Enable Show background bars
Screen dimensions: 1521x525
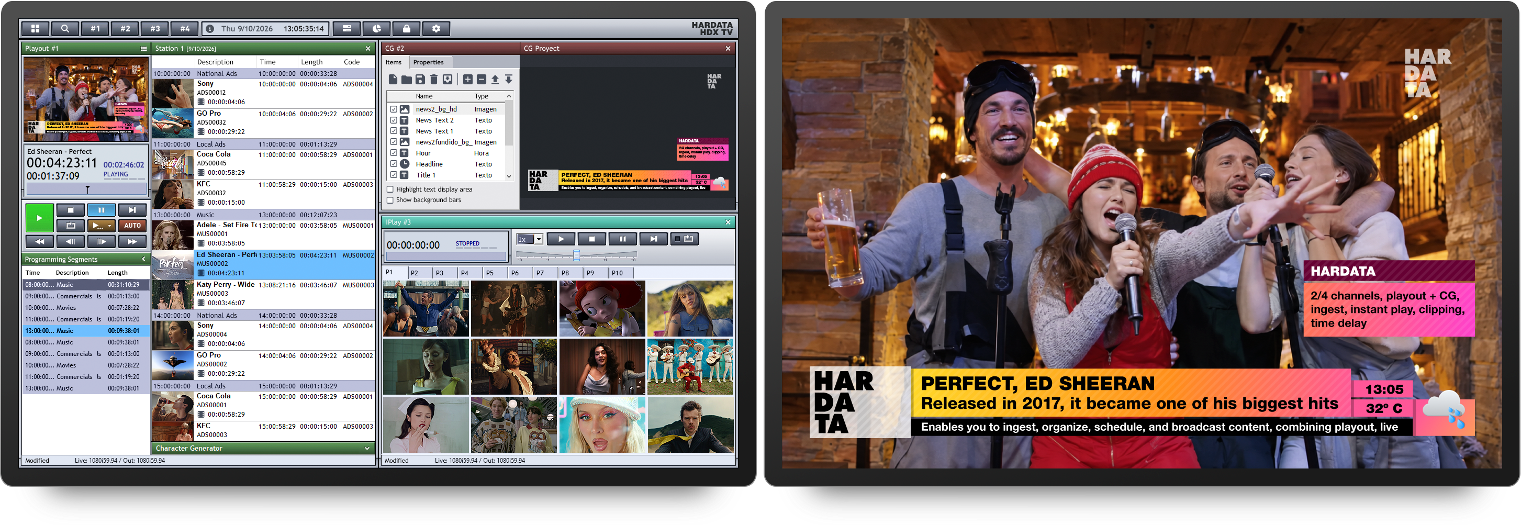tap(390, 200)
